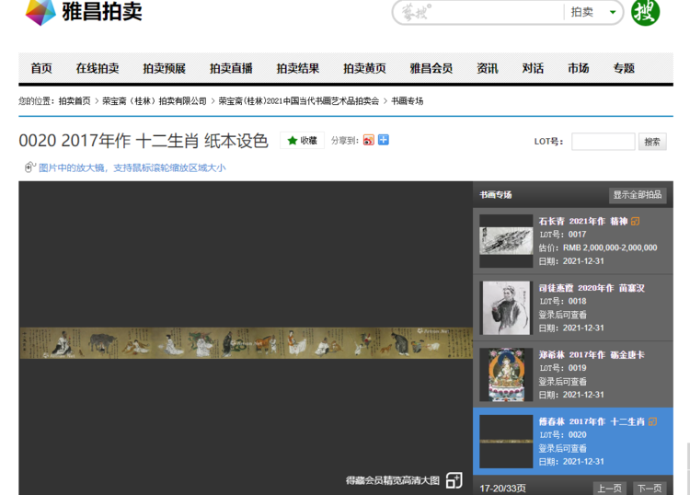Open the 郑希林 2017年作 鎏金唐卡 title

tap(592, 355)
